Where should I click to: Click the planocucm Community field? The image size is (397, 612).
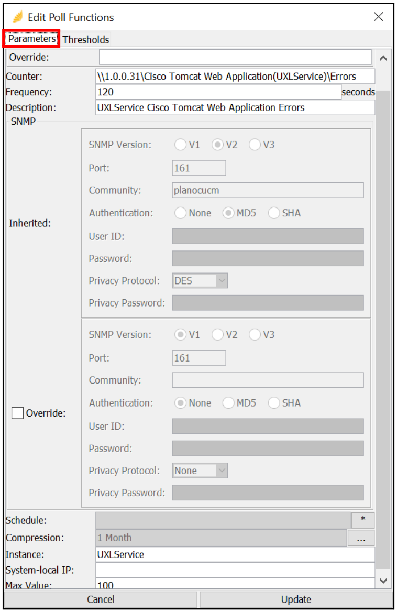[x=268, y=190]
